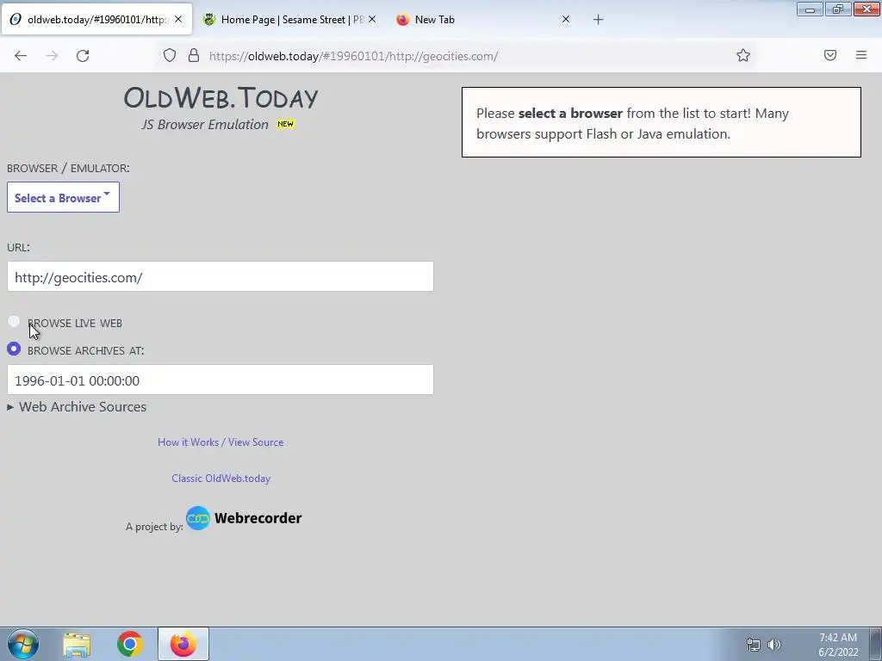This screenshot has width=882, height=661.
Task: Bookmark this page with the star icon
Action: (x=743, y=56)
